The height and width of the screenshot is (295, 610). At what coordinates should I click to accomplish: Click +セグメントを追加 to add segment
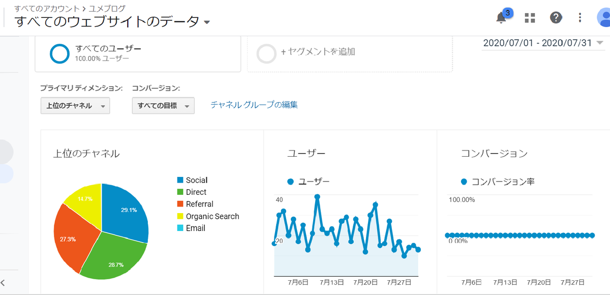tap(318, 51)
